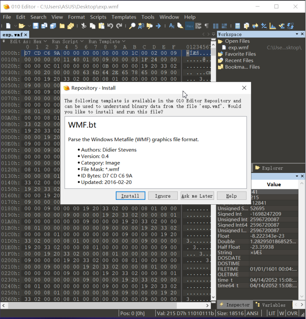Click the Compare files arrows icon
Screen dimensions: 306x319
(255, 26)
